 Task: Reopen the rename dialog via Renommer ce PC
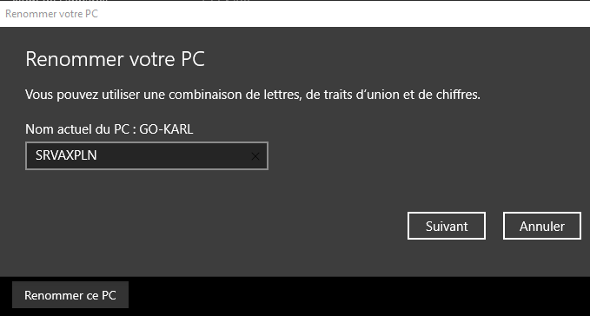[x=70, y=295]
